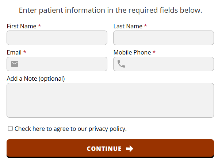Click the "Email" field label
This screenshot has height=161, width=222.
pos(14,52)
